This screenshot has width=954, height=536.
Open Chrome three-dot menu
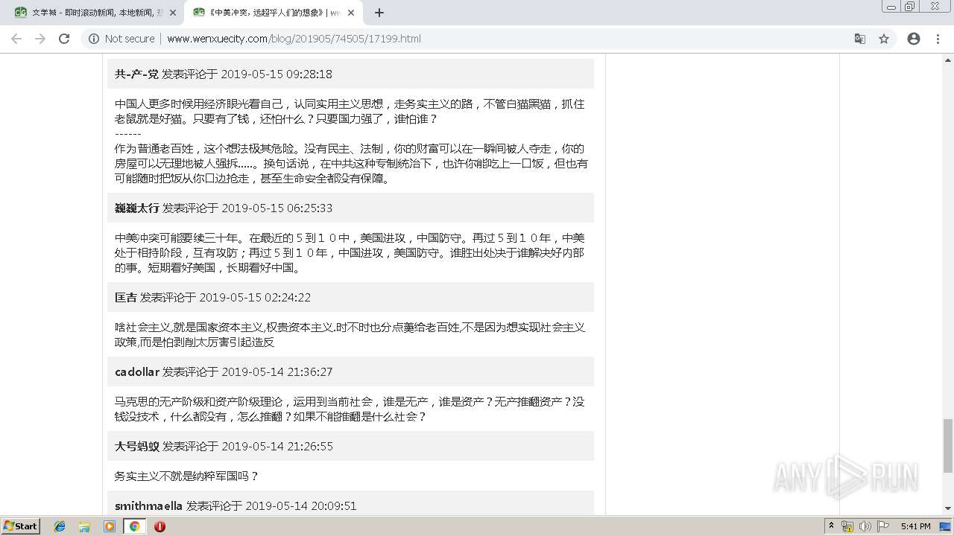938,39
